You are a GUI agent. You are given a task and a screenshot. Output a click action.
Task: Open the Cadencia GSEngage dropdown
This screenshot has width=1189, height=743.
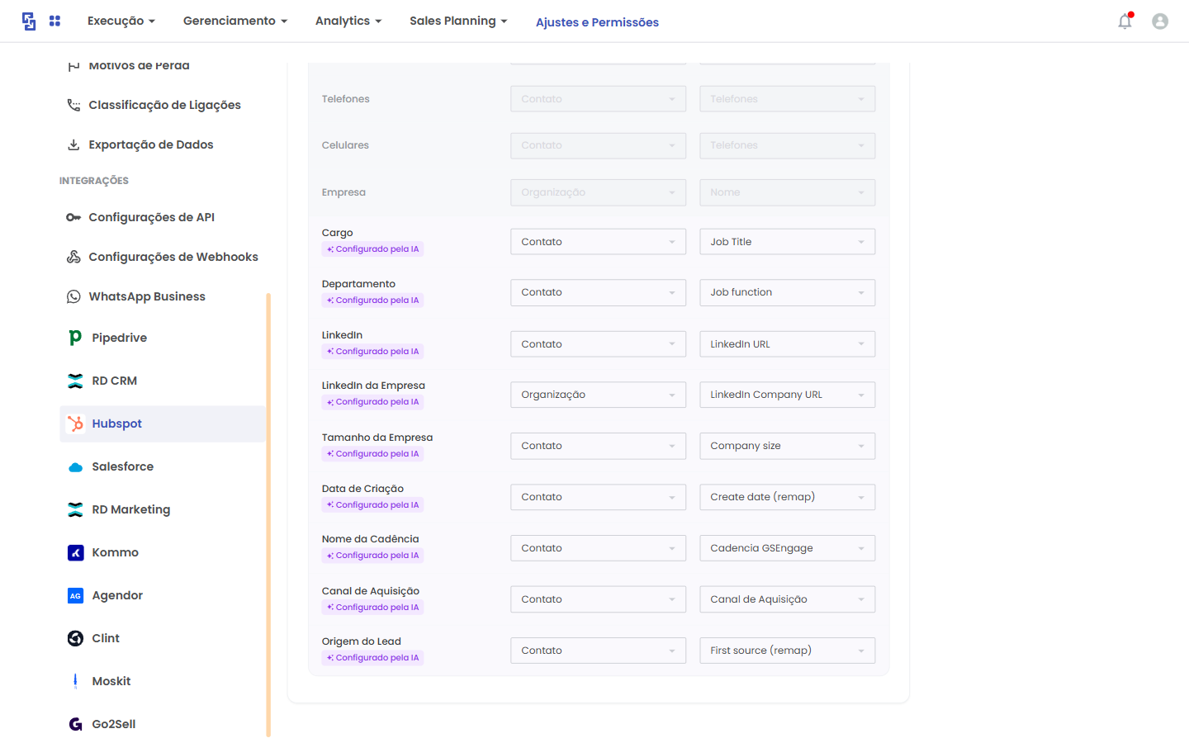click(x=787, y=548)
